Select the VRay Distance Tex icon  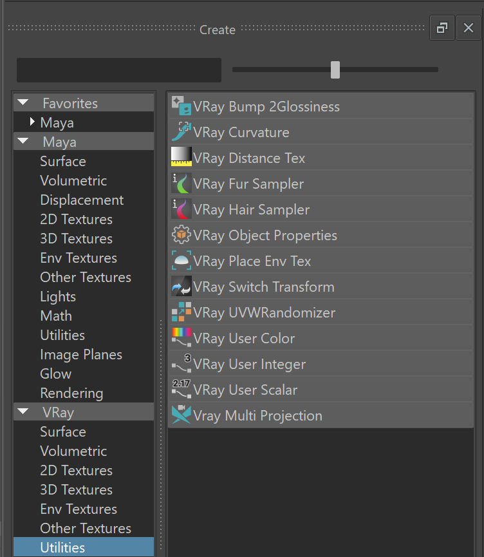[x=181, y=157]
